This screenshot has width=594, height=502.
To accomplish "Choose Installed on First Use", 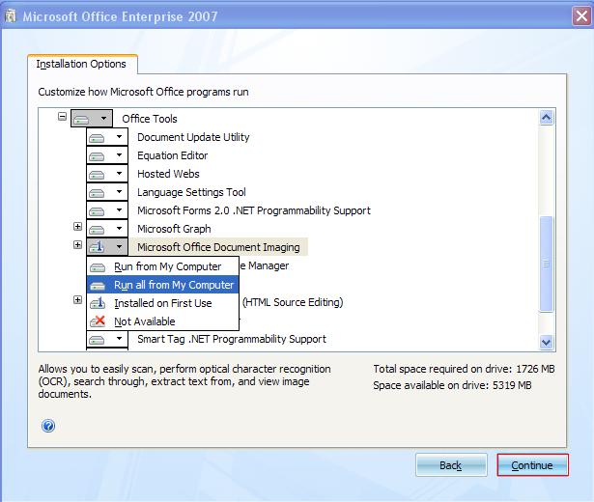I will (x=163, y=303).
